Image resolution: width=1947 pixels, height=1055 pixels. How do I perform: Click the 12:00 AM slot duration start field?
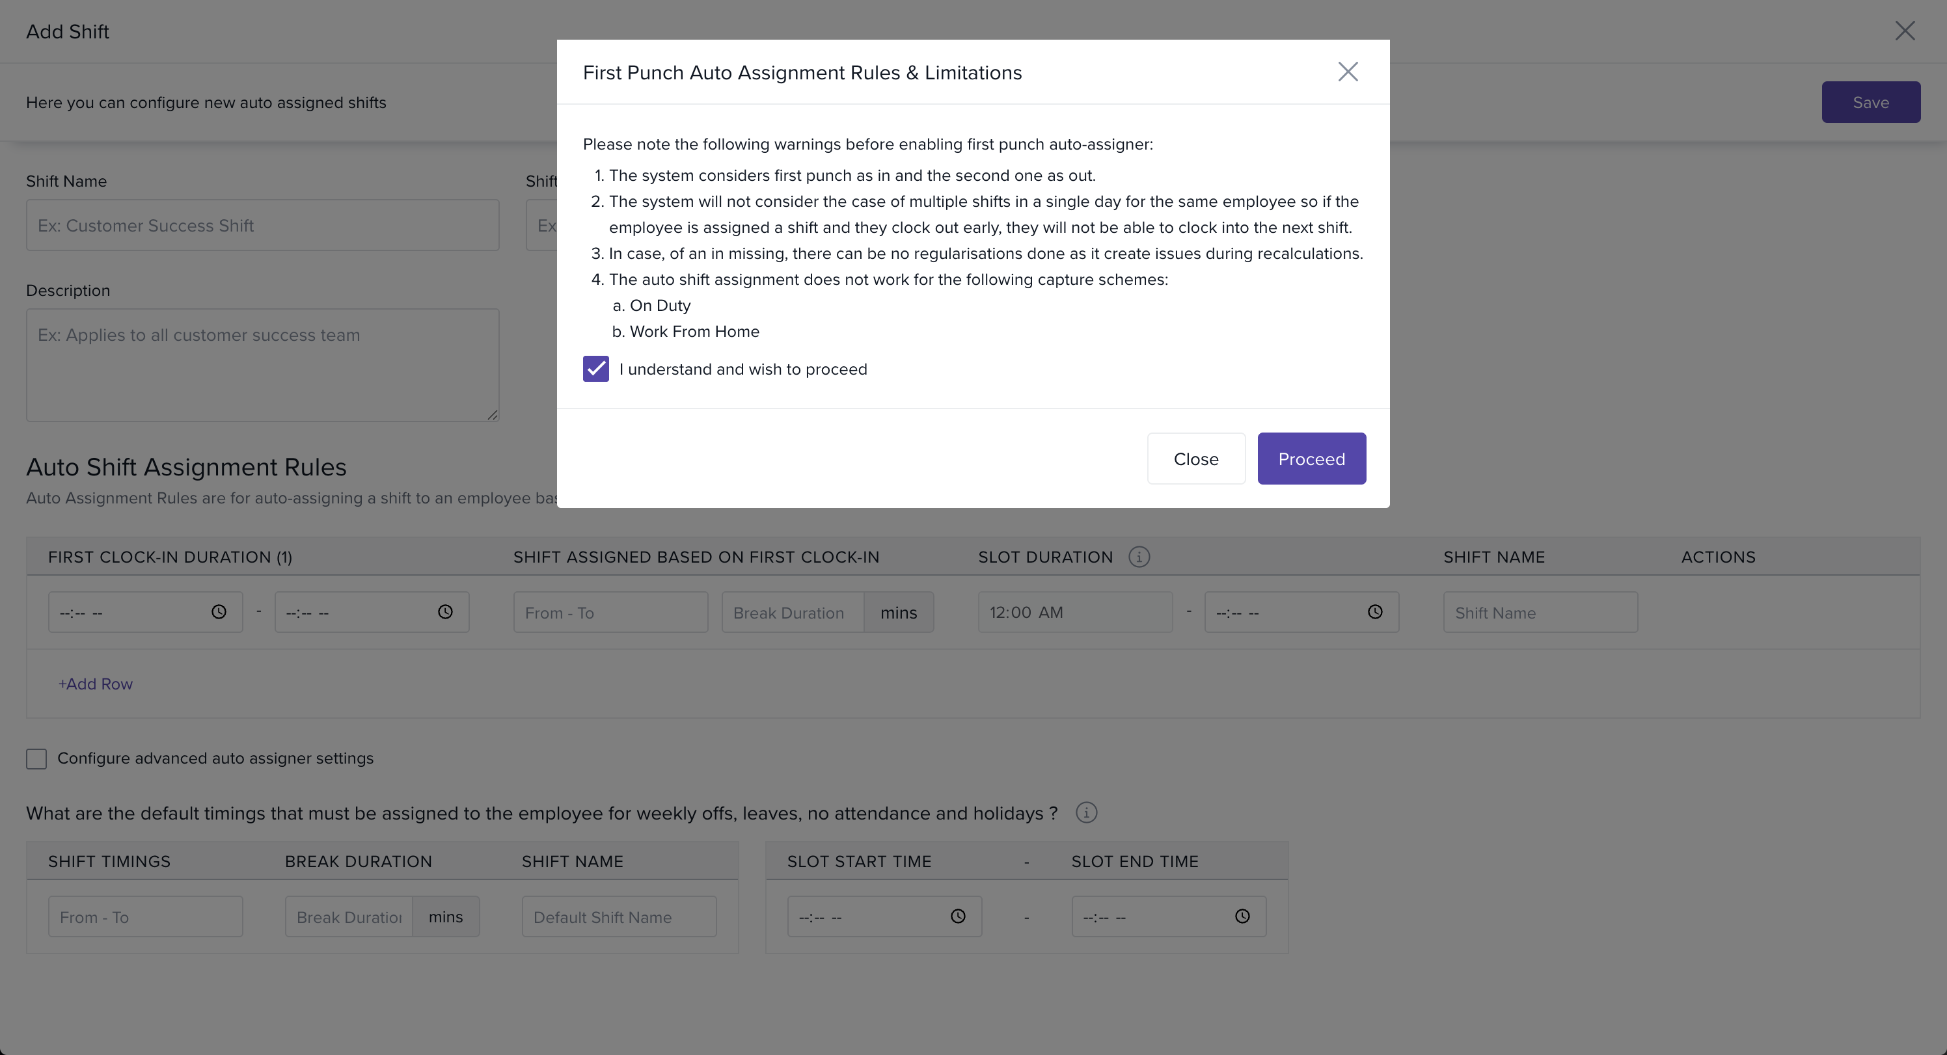(x=1074, y=612)
